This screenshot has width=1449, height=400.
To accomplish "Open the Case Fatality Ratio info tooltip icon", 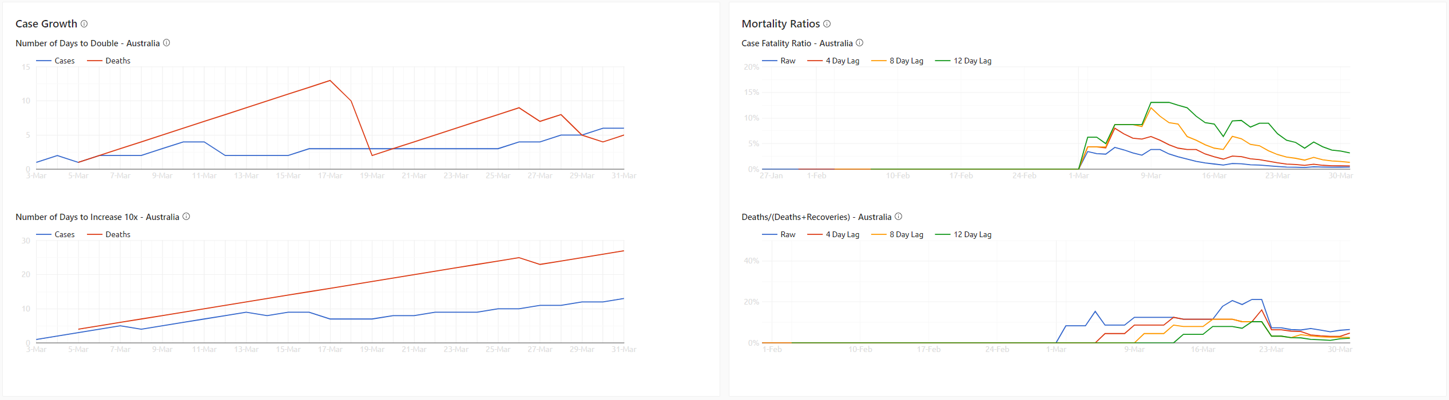I will pos(859,43).
